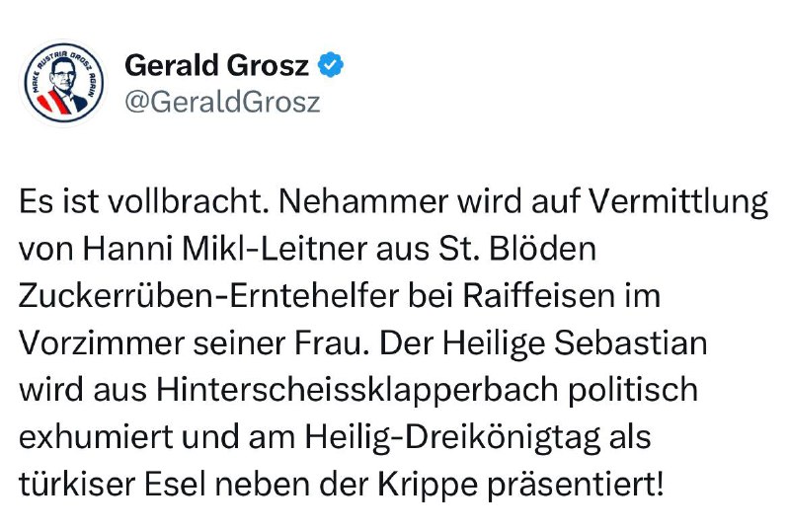This screenshot has height=530, width=790.
Task: Open Gerald Grosz's profile avatar
Action: [63, 84]
